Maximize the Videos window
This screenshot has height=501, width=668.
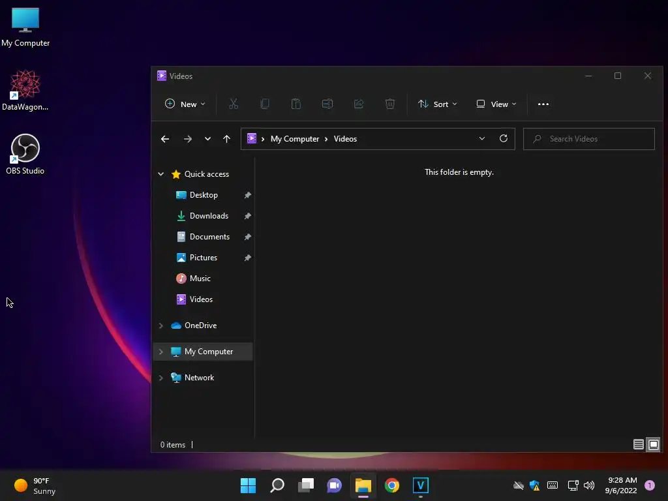[618, 76]
